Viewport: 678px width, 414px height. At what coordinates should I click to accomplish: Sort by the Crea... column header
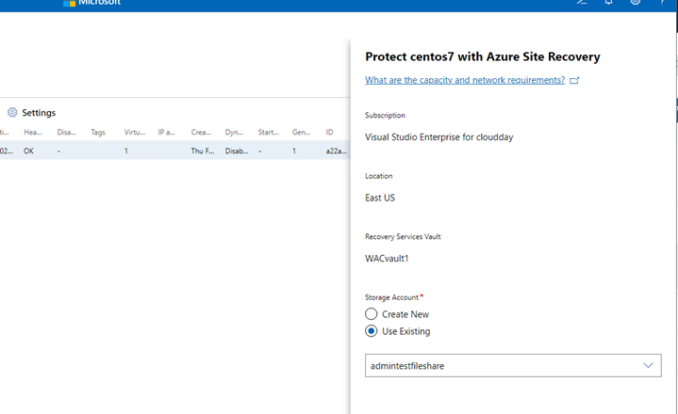coord(201,133)
